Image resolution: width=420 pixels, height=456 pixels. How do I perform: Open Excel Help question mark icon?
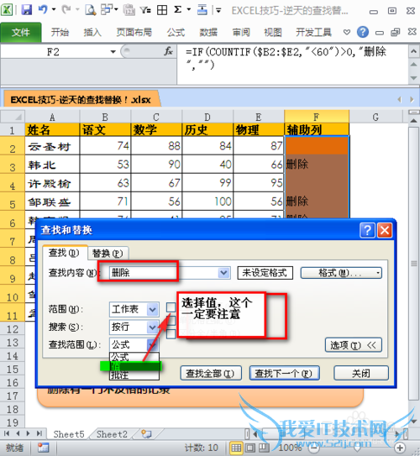[x=363, y=32]
